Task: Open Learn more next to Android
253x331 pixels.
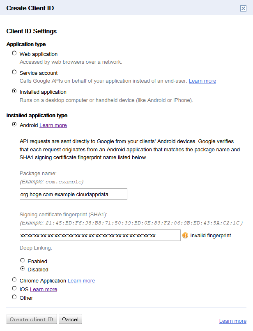Action: [x=53, y=125]
